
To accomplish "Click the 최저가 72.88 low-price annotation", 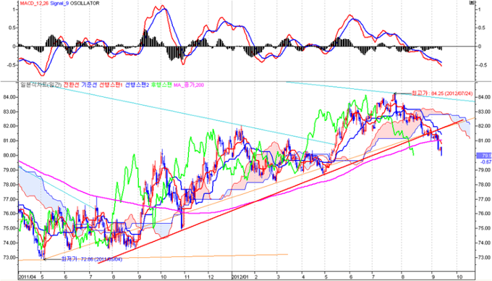I will tap(91, 259).
